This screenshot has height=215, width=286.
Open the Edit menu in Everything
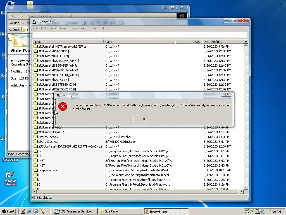[43, 28]
